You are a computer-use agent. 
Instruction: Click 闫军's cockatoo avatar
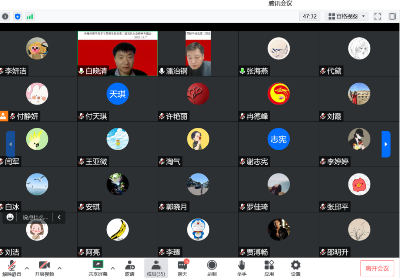coord(37,139)
